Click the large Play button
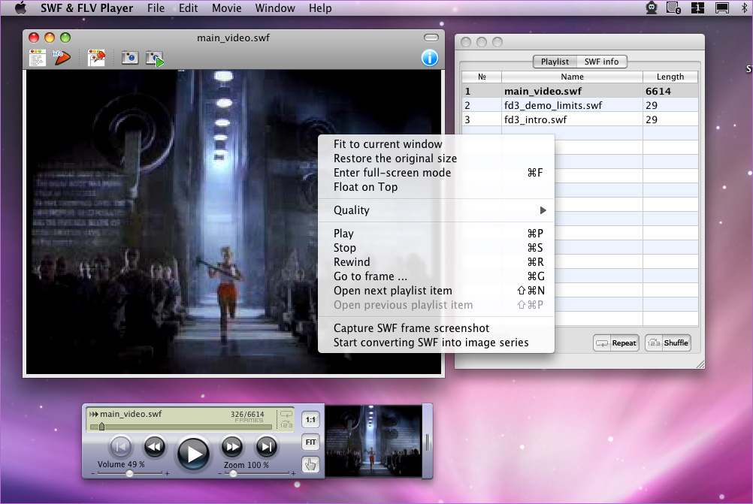 (194, 453)
